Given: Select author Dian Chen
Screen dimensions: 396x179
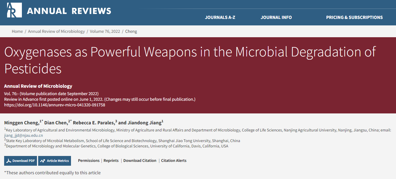Looking at the screenshot, I should point(56,123).
